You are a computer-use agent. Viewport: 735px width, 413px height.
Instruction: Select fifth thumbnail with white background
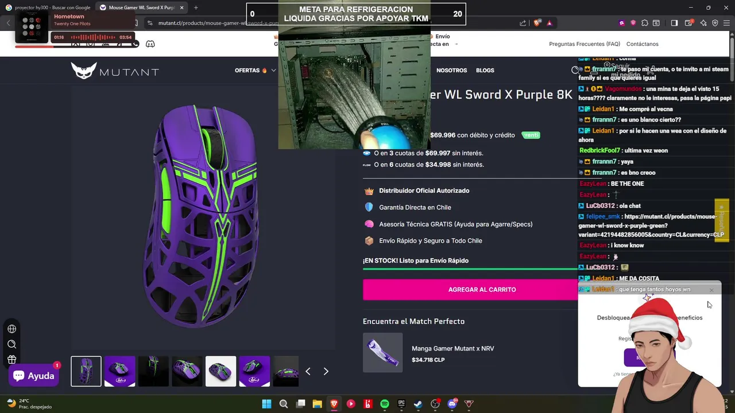pos(220,371)
